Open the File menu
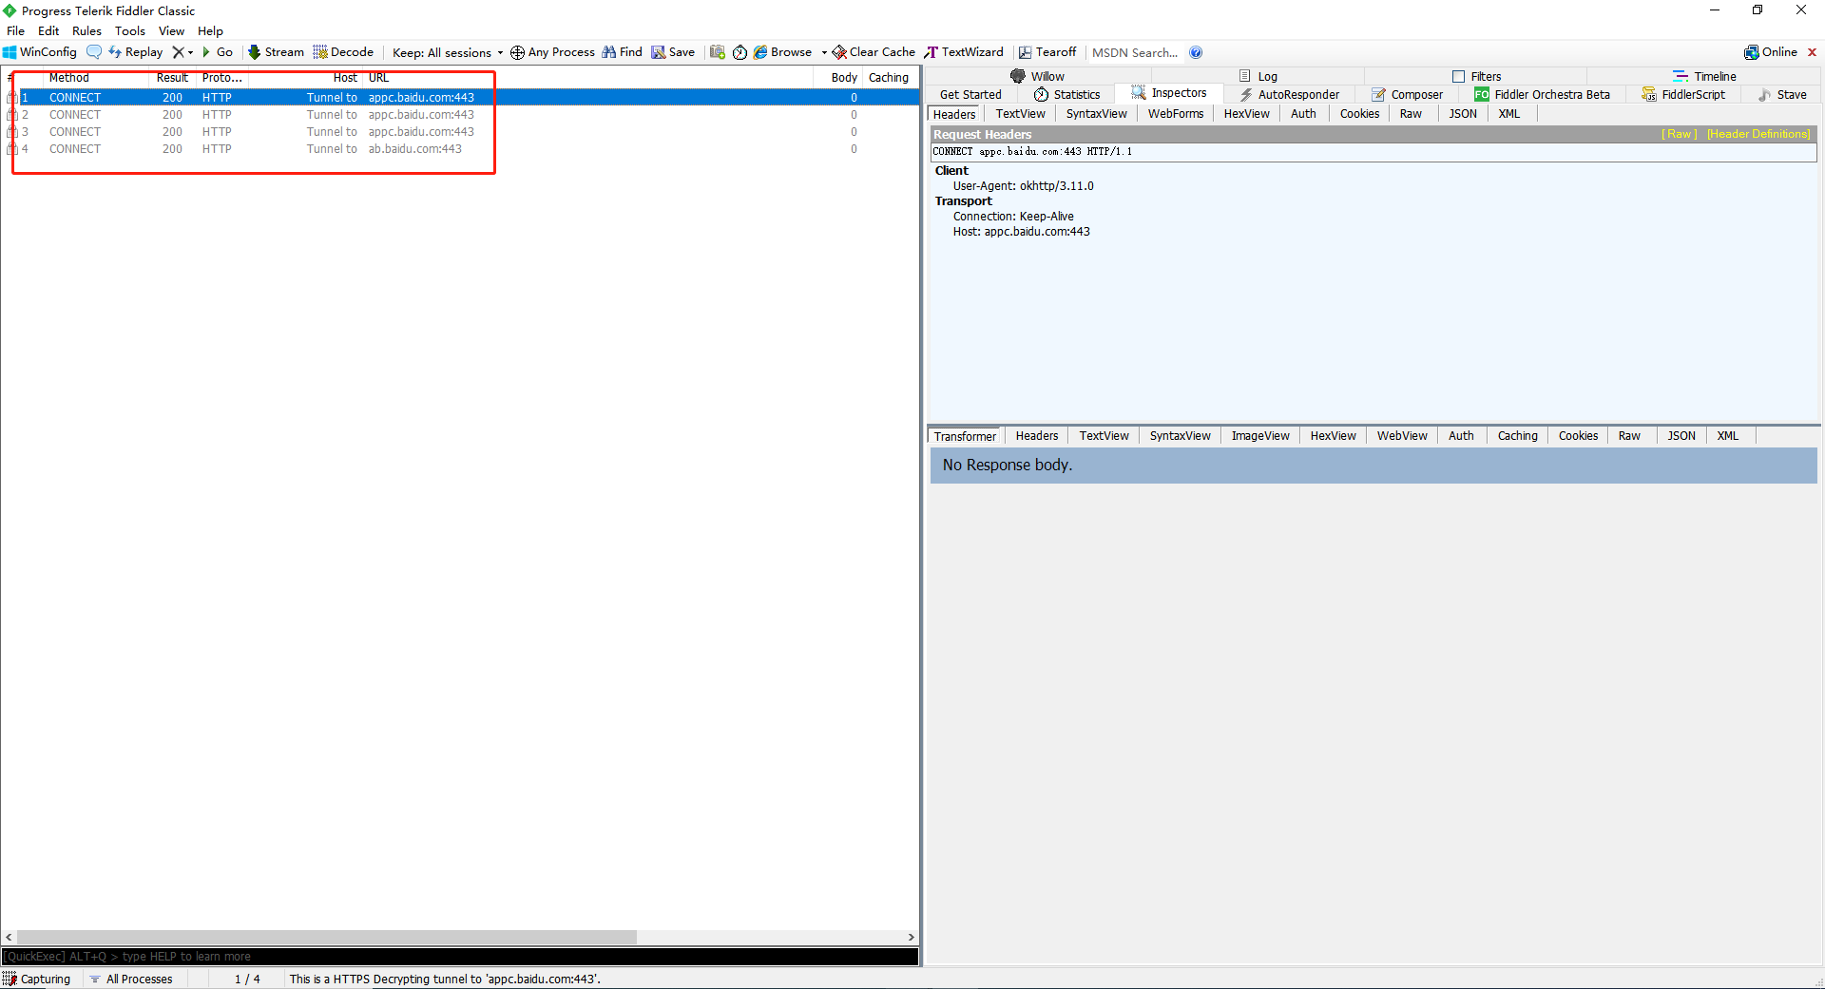Screen dimensions: 1825x989 (x=16, y=30)
